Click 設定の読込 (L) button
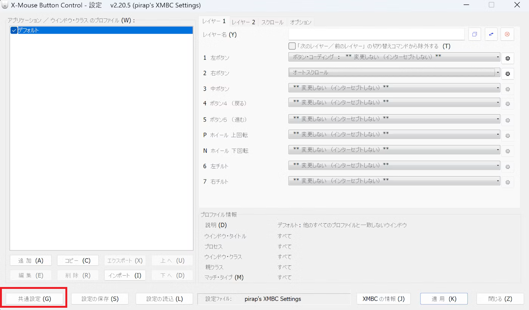This screenshot has height=310, width=529. point(164,299)
